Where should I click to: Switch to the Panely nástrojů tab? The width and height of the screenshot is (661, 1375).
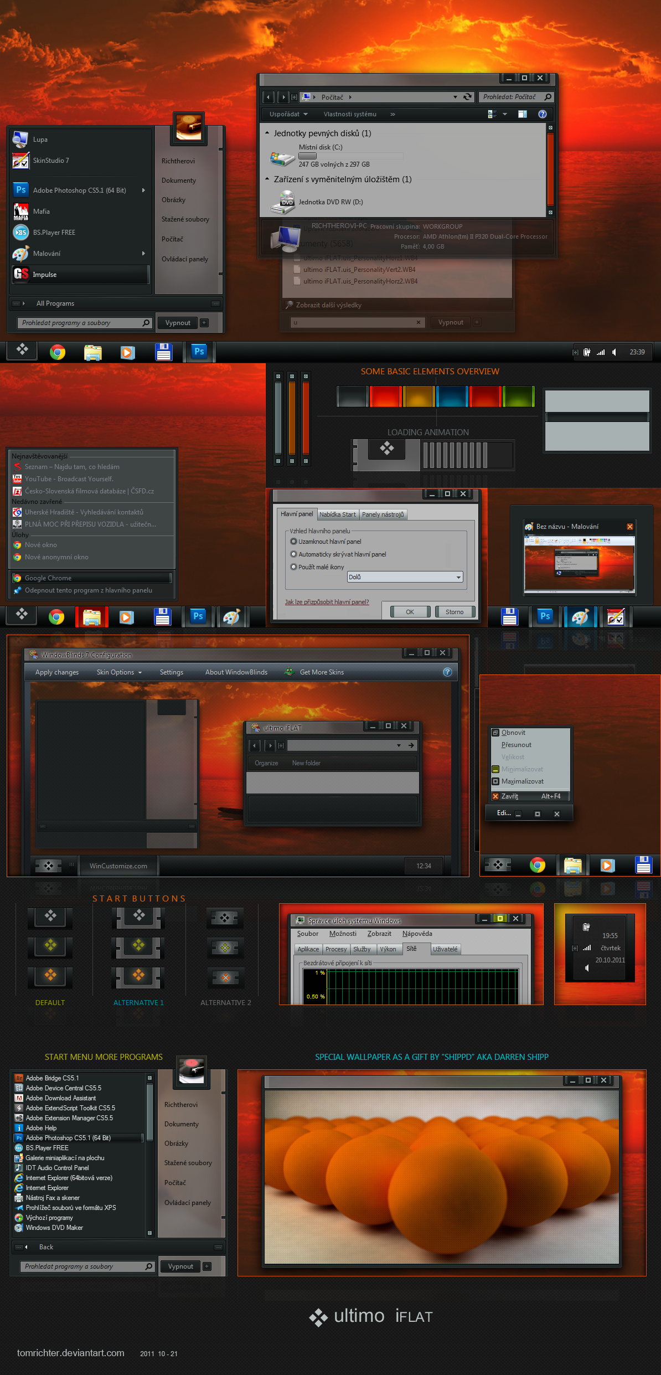383,514
